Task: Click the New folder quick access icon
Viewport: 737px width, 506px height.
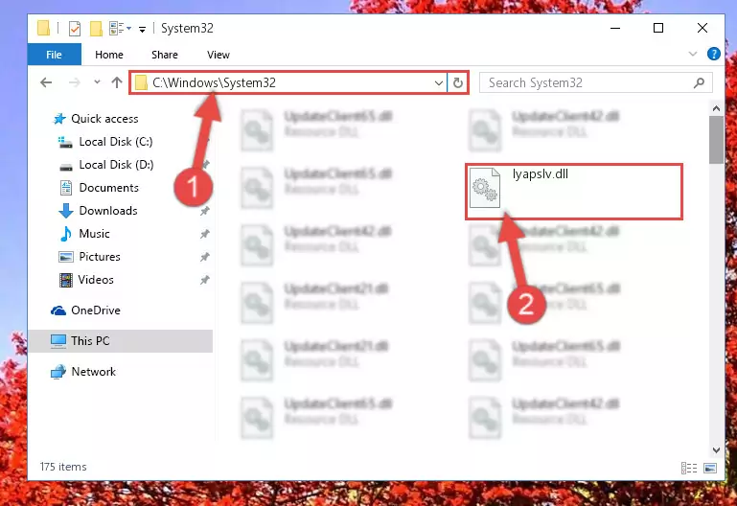Action: click(96, 29)
